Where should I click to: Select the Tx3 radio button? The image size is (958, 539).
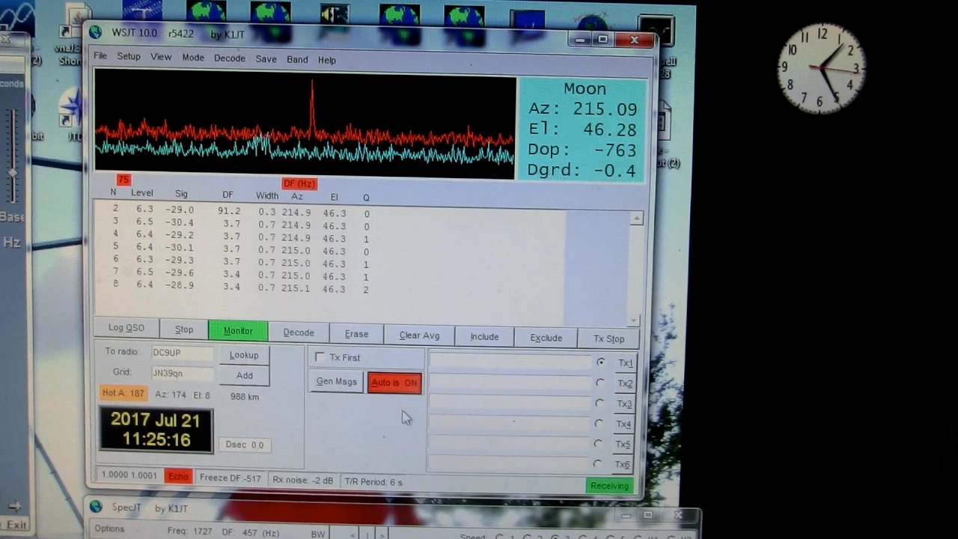(599, 403)
